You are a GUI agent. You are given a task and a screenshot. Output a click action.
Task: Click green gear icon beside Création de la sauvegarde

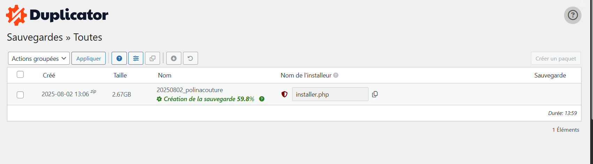159,99
